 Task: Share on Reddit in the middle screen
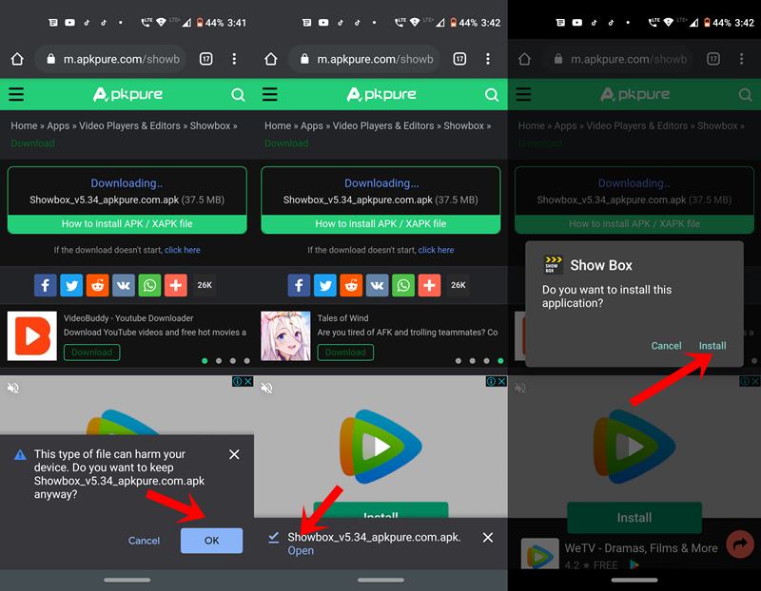tap(351, 285)
